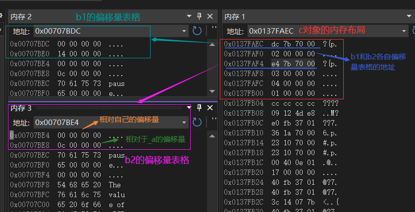This screenshot has height=212, width=415.
Task: Select address 0x0137FB1C in 内存 1
Action: 244,163
